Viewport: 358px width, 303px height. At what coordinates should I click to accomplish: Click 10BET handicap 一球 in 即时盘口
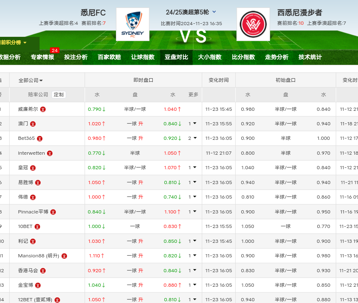135,227
